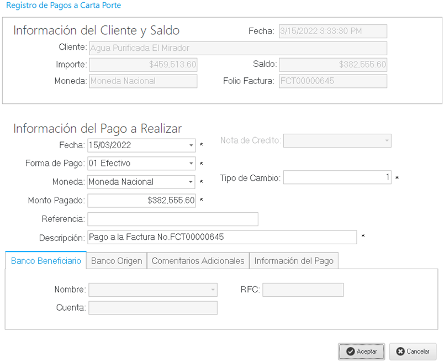444x362 pixels.
Task: Click the Aceptar button
Action: coord(361,351)
